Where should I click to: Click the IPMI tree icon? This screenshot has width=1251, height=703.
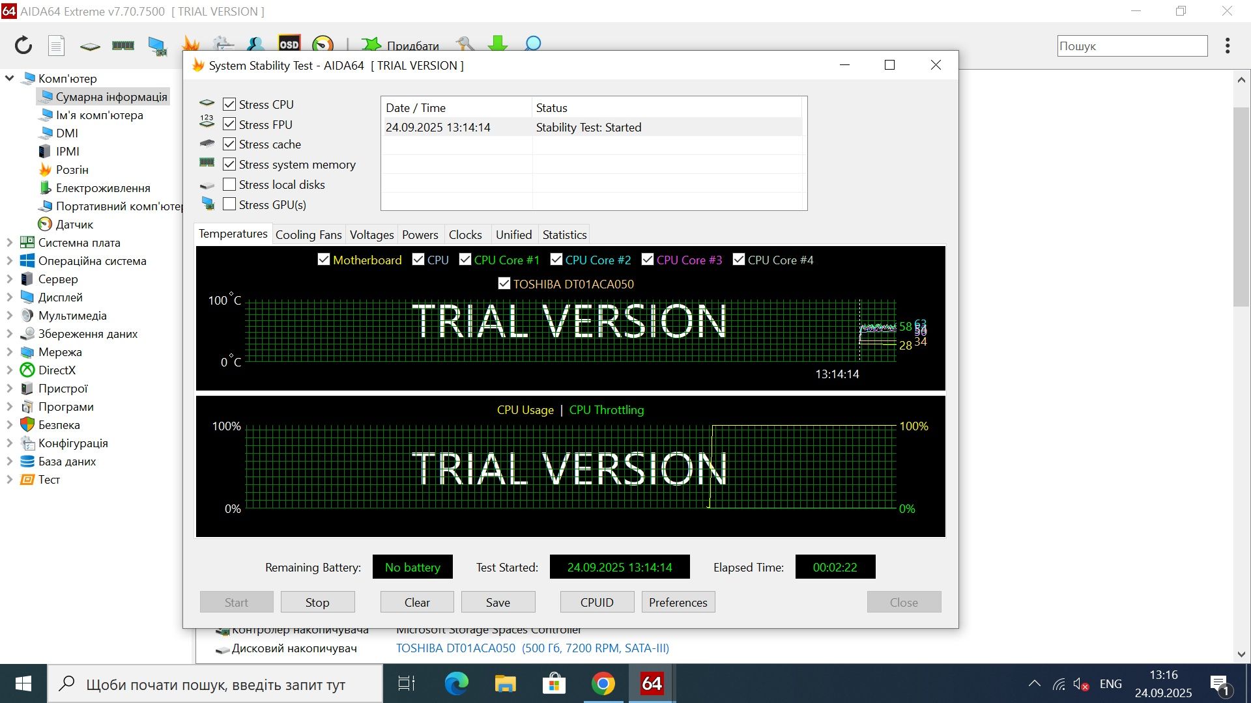pos(45,151)
